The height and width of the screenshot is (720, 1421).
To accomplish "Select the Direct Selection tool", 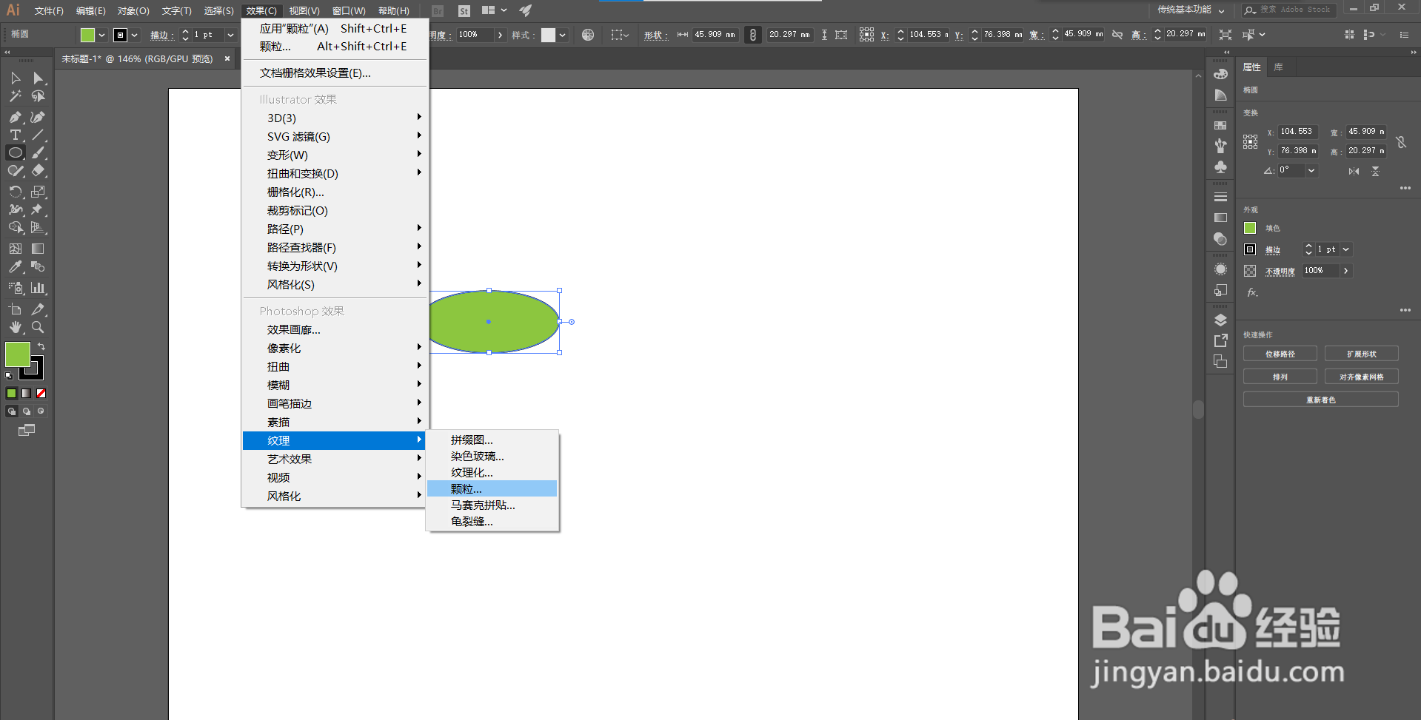I will point(38,78).
